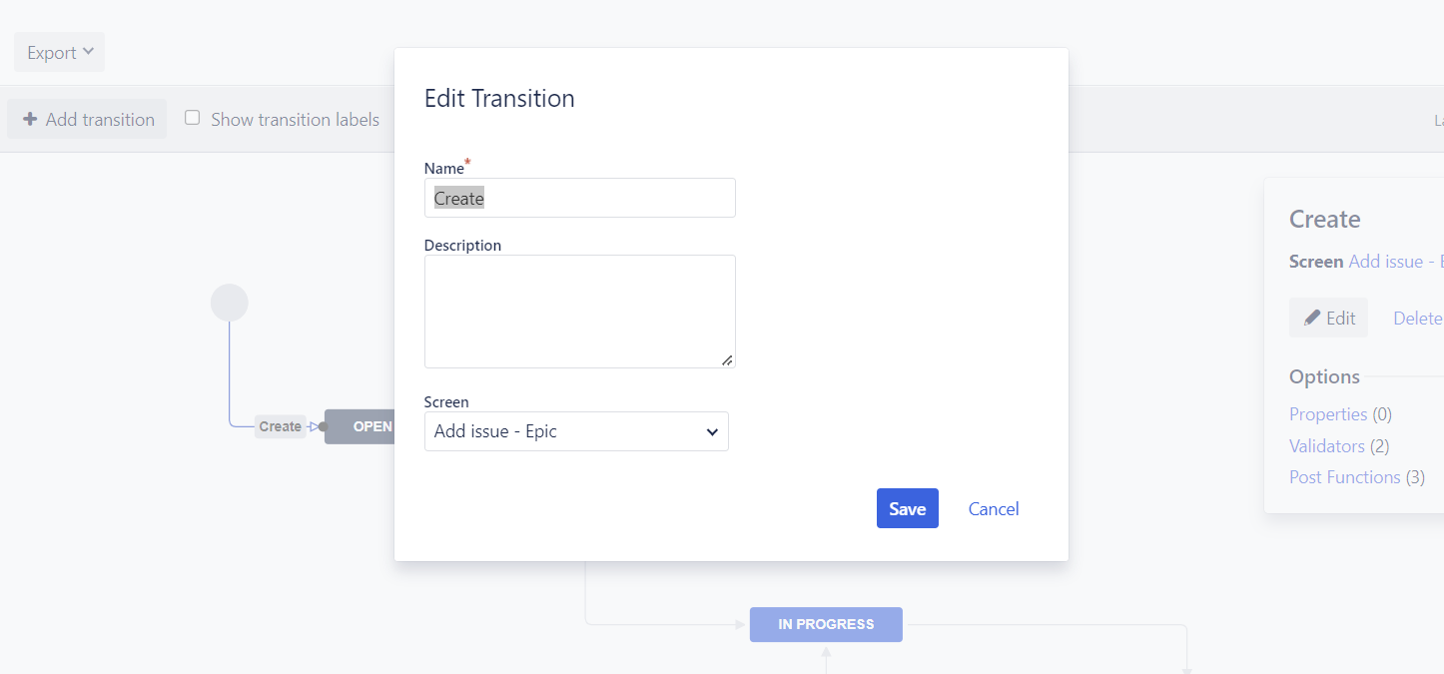This screenshot has width=1444, height=674.
Task: Select the IN PROGRESS status node
Action: click(x=826, y=624)
